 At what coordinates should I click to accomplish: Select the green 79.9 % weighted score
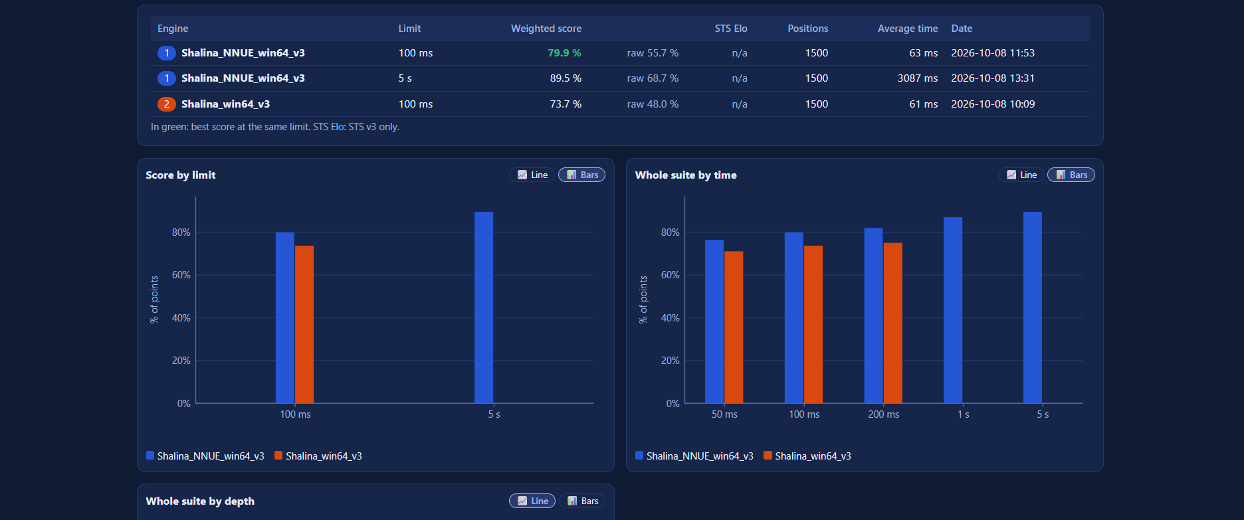pos(564,53)
